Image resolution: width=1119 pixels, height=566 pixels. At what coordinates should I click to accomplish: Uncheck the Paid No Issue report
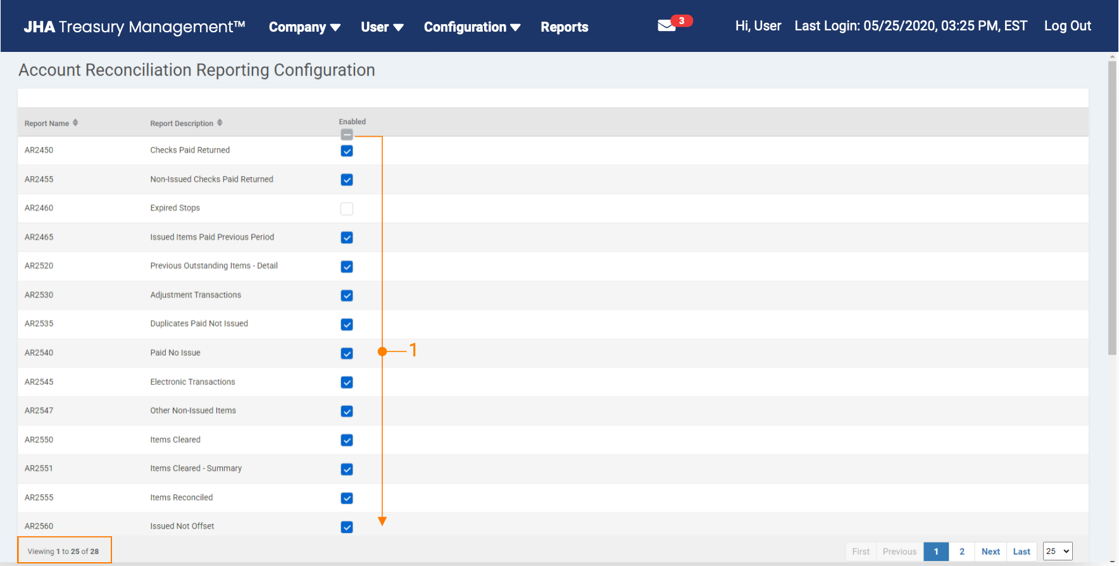pos(347,353)
